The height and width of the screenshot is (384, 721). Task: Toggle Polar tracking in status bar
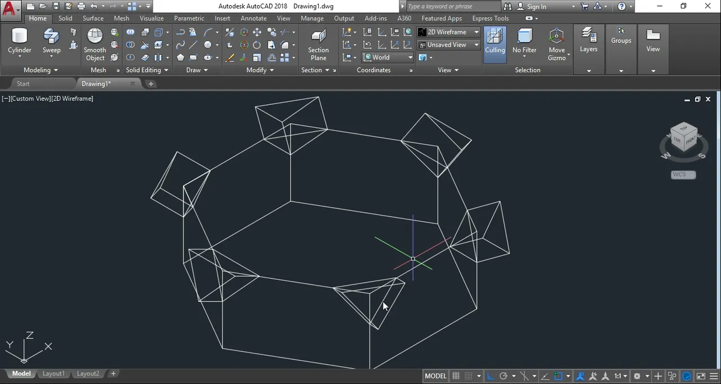[504, 376]
